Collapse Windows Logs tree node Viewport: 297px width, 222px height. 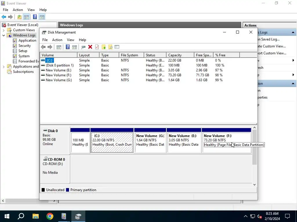click(x=3, y=35)
